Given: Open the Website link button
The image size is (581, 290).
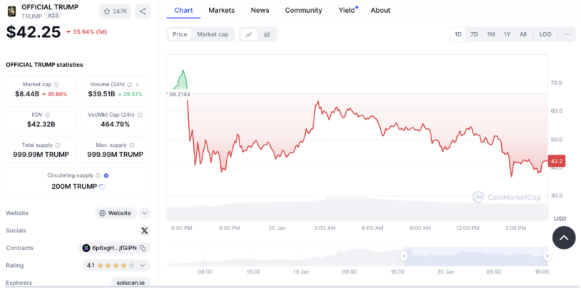Looking at the screenshot, I should coord(115,213).
